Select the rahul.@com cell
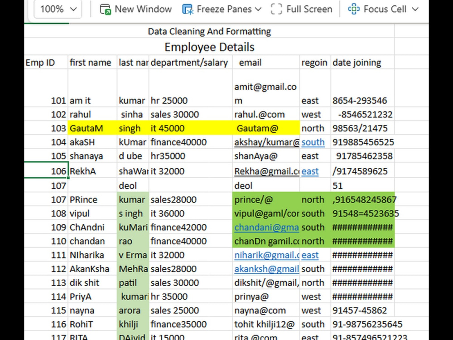The height and width of the screenshot is (340, 453). coord(266,114)
